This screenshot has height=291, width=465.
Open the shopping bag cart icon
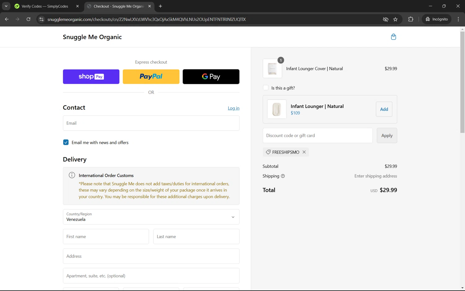tap(393, 37)
